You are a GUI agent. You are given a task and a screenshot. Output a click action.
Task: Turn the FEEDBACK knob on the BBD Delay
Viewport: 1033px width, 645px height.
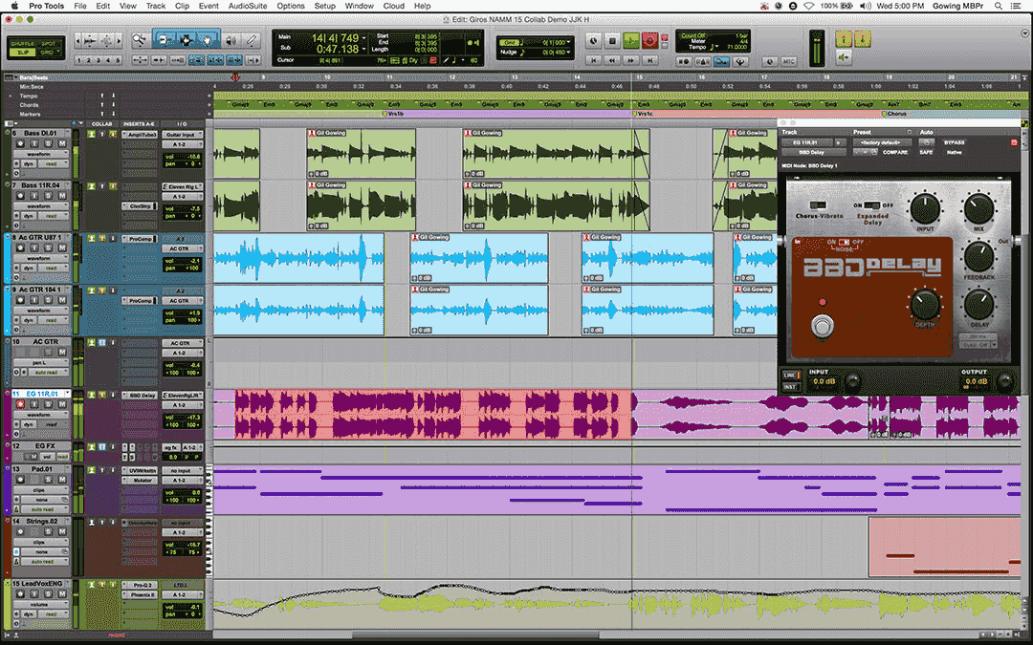click(x=981, y=256)
